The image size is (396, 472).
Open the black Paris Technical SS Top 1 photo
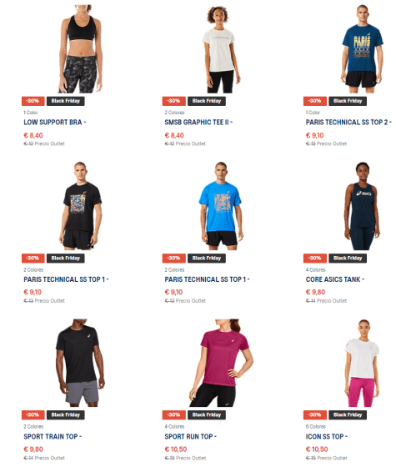click(80, 206)
